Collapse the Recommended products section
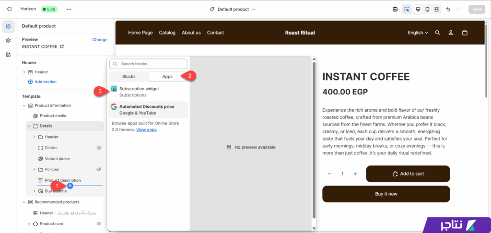Image resolution: width=491 pixels, height=233 pixels. pos(24,202)
